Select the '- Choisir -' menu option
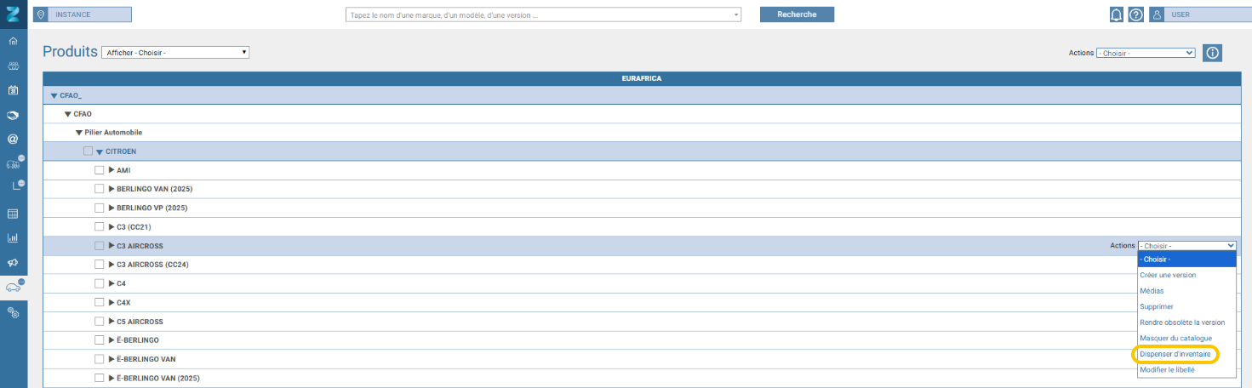The width and height of the screenshot is (1252, 388). [x=1186, y=259]
